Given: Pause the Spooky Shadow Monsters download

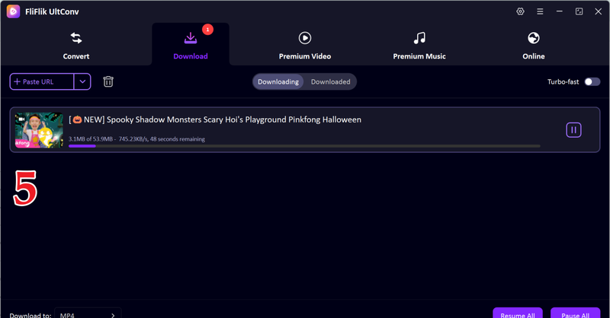Looking at the screenshot, I should (x=573, y=130).
